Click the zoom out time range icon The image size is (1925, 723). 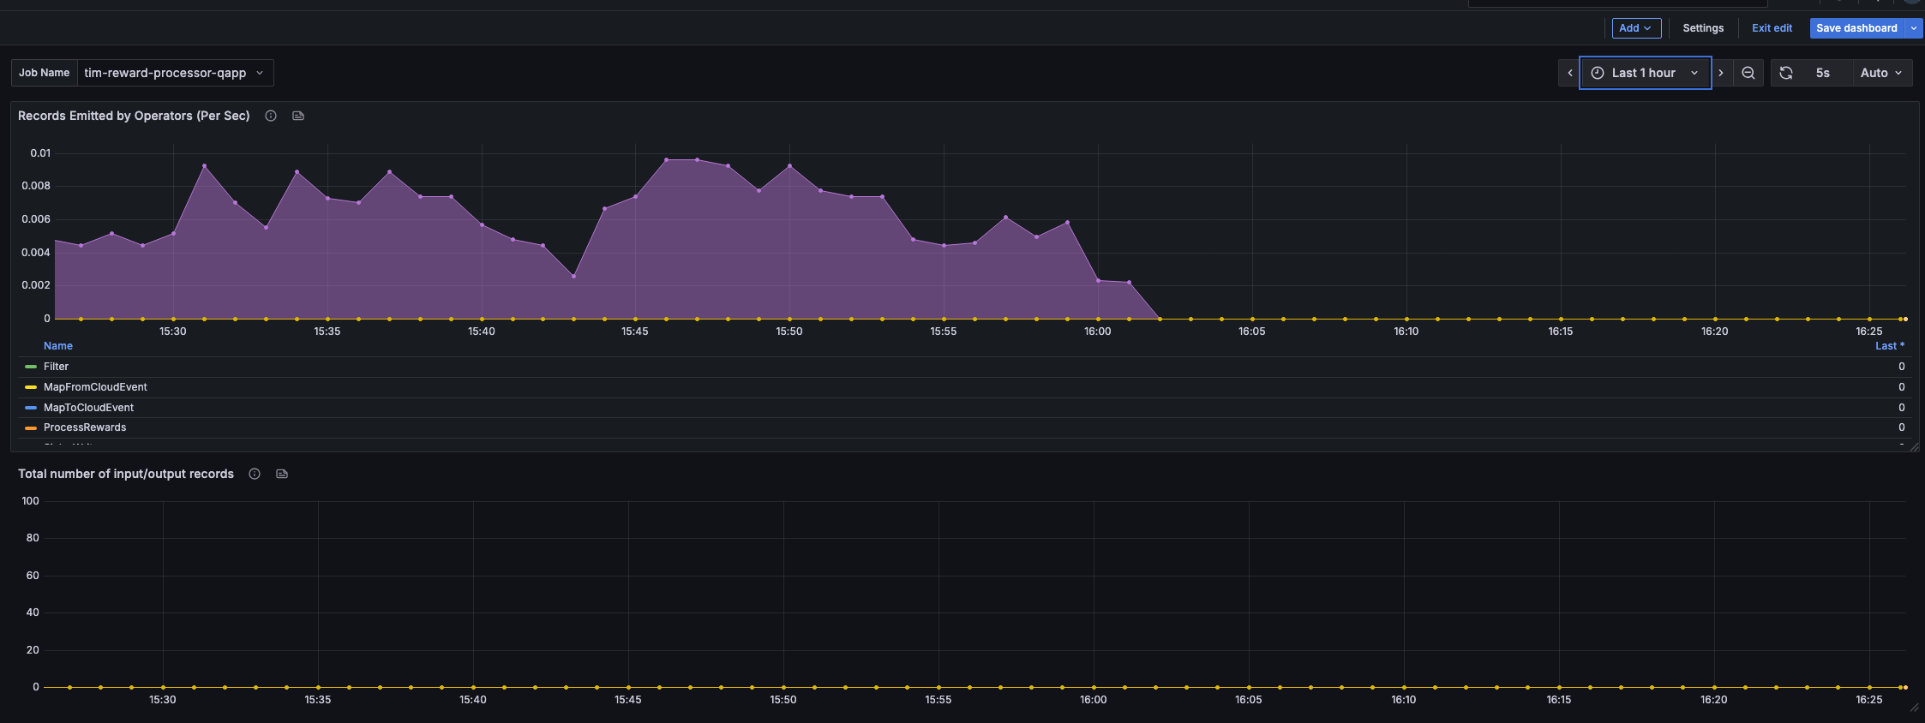coord(1748,73)
